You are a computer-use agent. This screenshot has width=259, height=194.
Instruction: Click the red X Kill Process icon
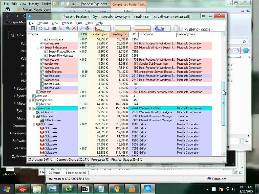(74, 28)
